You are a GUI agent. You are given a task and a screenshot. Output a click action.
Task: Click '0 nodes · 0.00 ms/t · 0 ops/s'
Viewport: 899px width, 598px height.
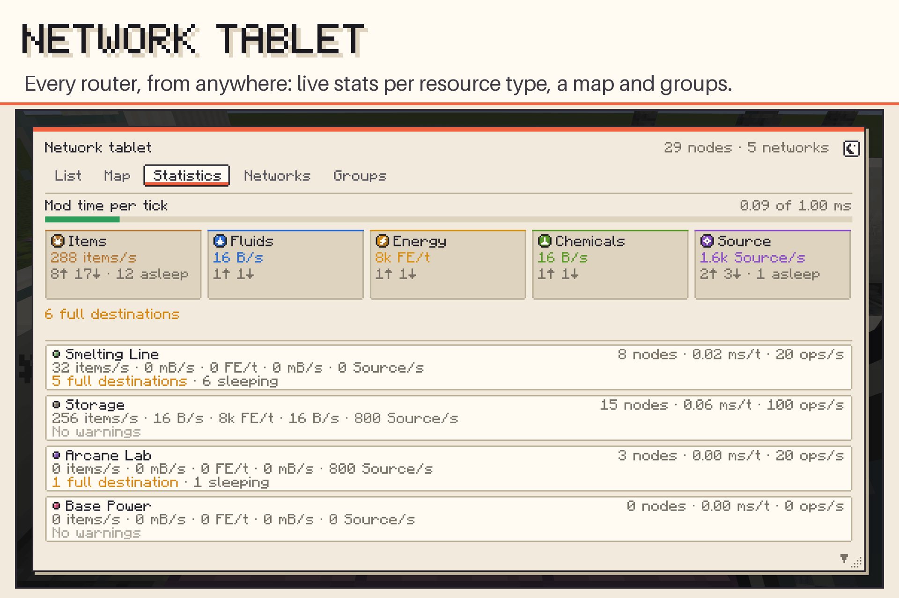[735, 506]
